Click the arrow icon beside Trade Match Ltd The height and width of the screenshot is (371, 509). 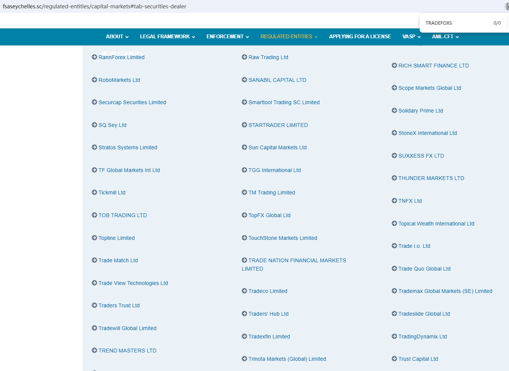point(94,260)
